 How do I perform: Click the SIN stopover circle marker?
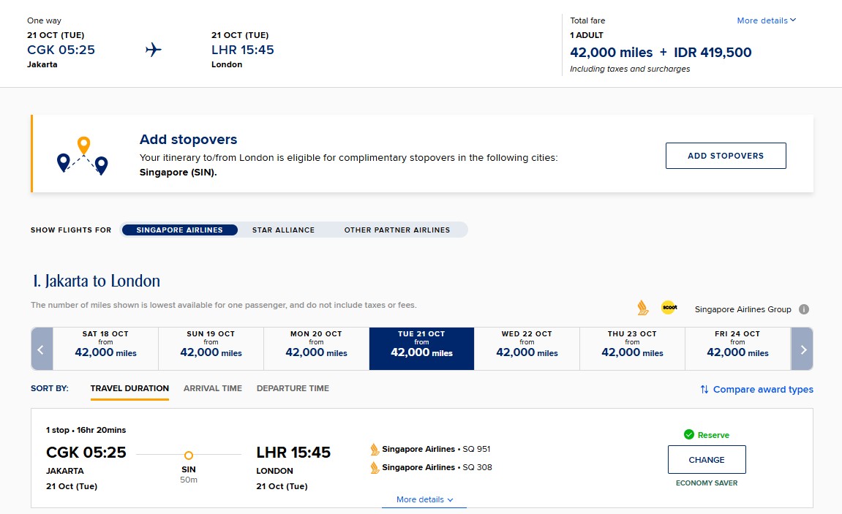coord(189,455)
